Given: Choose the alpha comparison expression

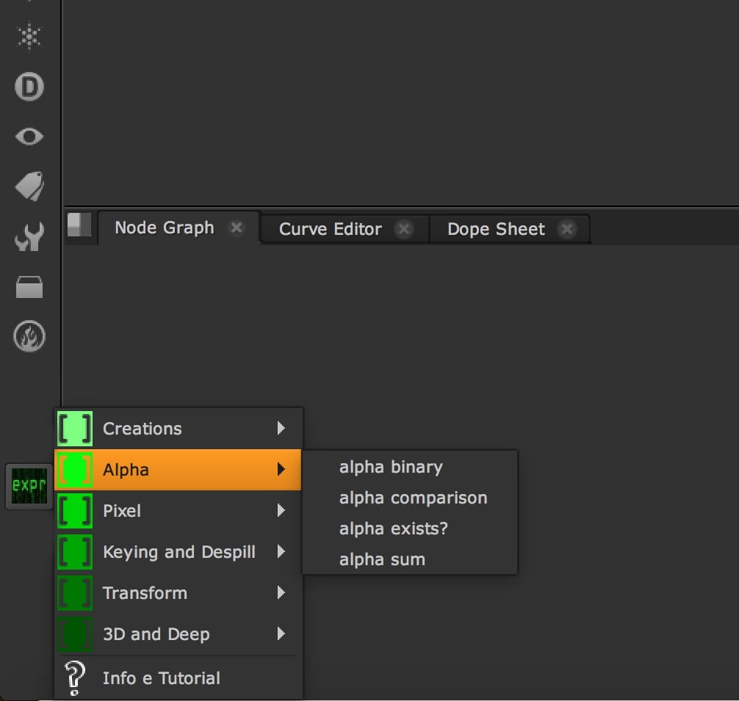Looking at the screenshot, I should [413, 498].
